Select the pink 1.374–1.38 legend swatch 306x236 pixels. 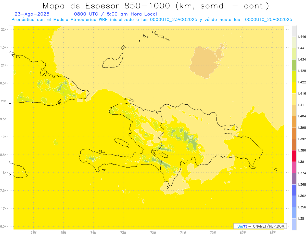coord(294,167)
